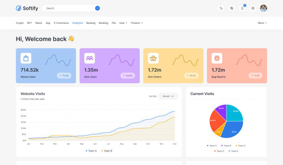Open the Sort By Recent dropdown
The width and height of the screenshot is (283, 165).
(x=168, y=96)
